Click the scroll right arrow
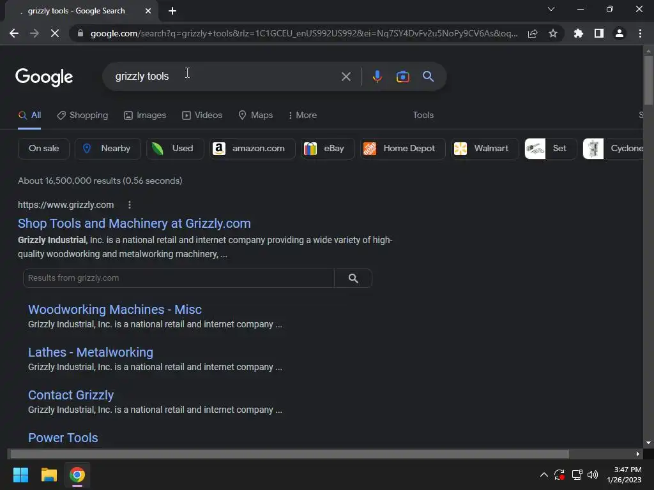The height and width of the screenshot is (490, 654). pos(638,454)
